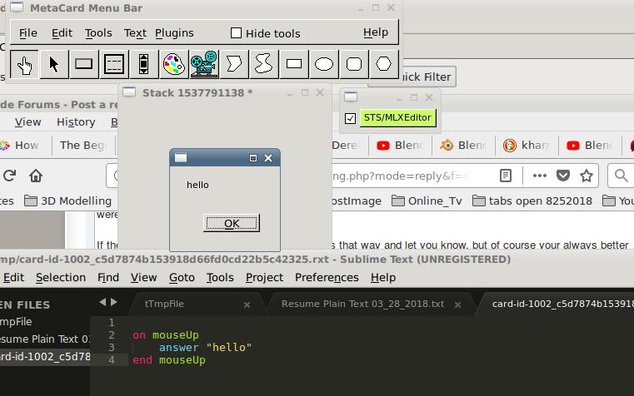Open the browser History menu
Screen dimensions: 634x396
coord(76,122)
